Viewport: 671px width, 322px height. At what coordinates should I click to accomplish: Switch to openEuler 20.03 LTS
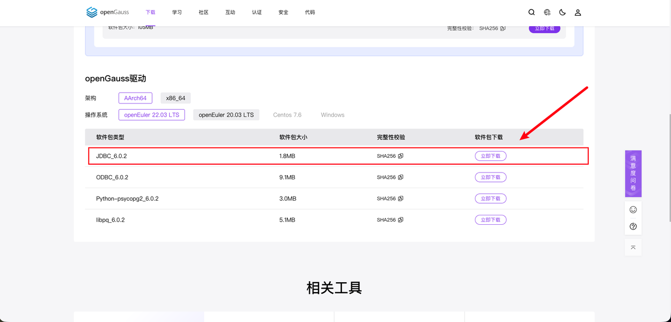[226, 114]
